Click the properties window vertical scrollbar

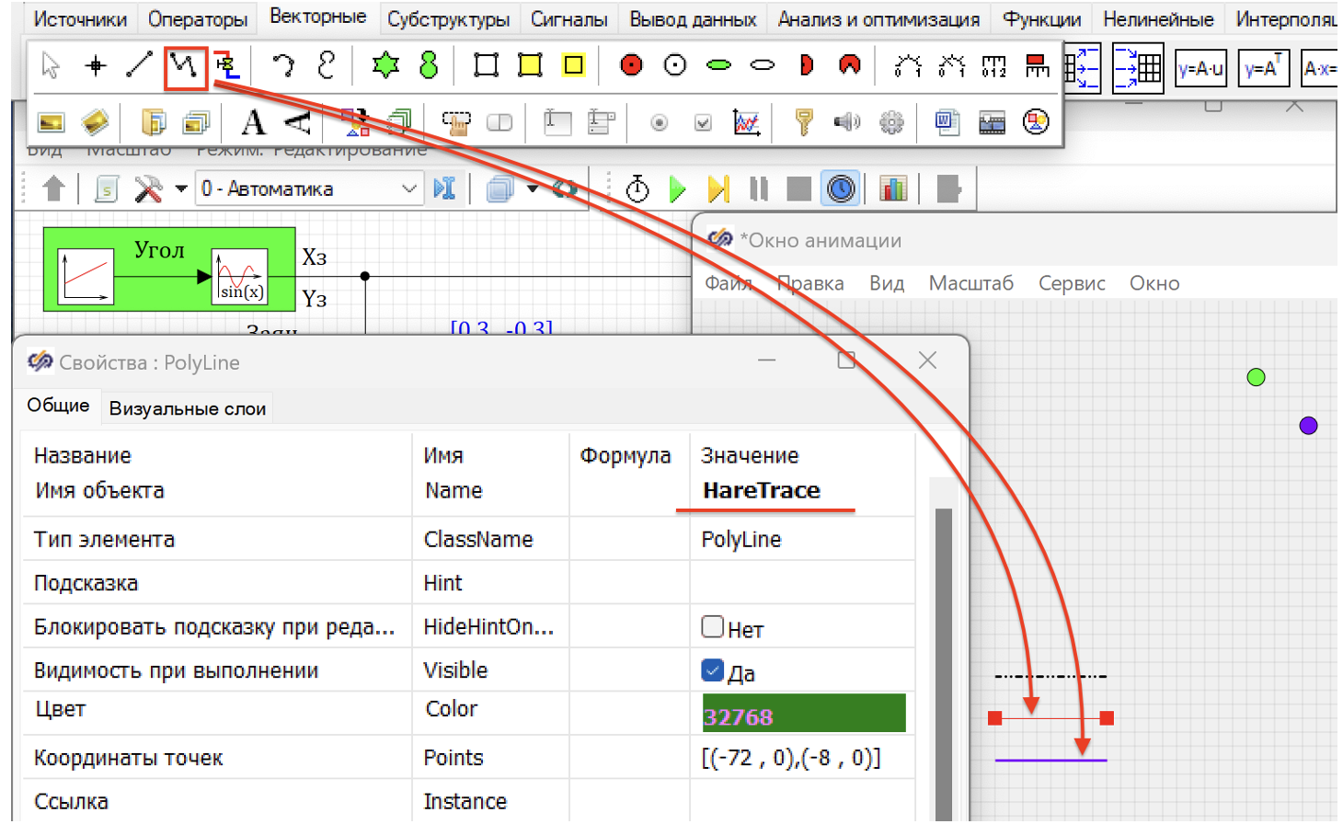(943, 662)
